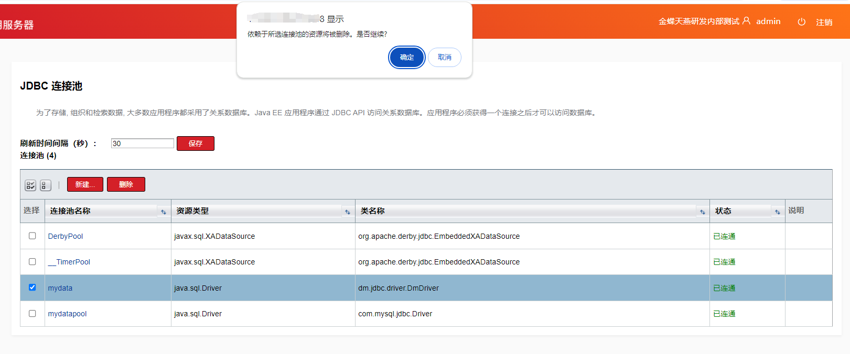Tick the __TimerPool row checkbox

click(x=33, y=261)
